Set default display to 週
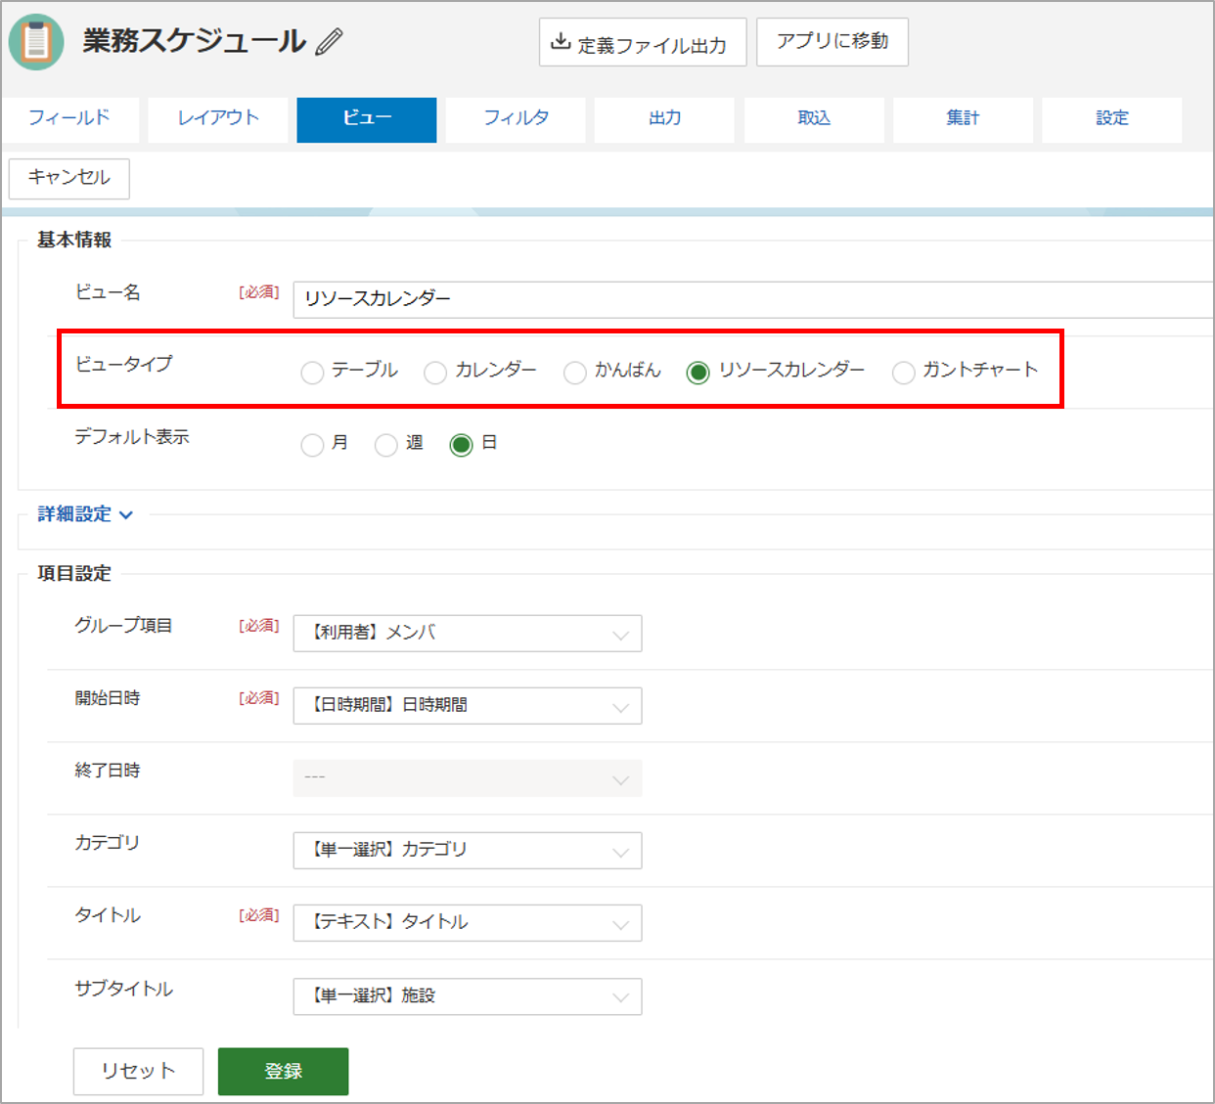Image resolution: width=1215 pixels, height=1104 pixels. [x=386, y=445]
